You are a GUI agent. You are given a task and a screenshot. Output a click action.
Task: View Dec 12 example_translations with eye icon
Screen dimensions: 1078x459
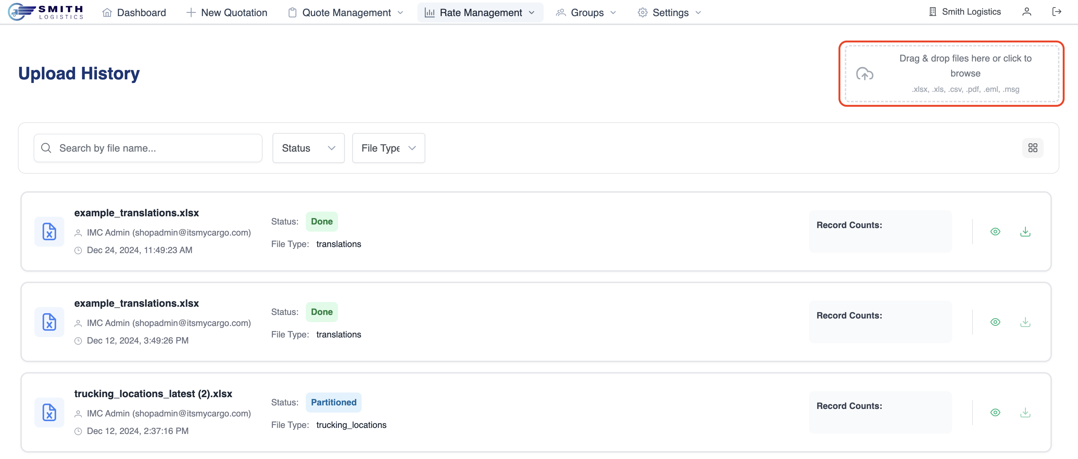click(x=995, y=322)
